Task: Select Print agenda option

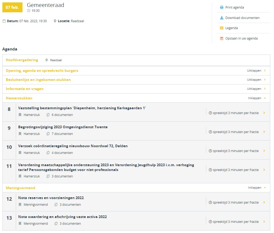Action: tap(235, 7)
